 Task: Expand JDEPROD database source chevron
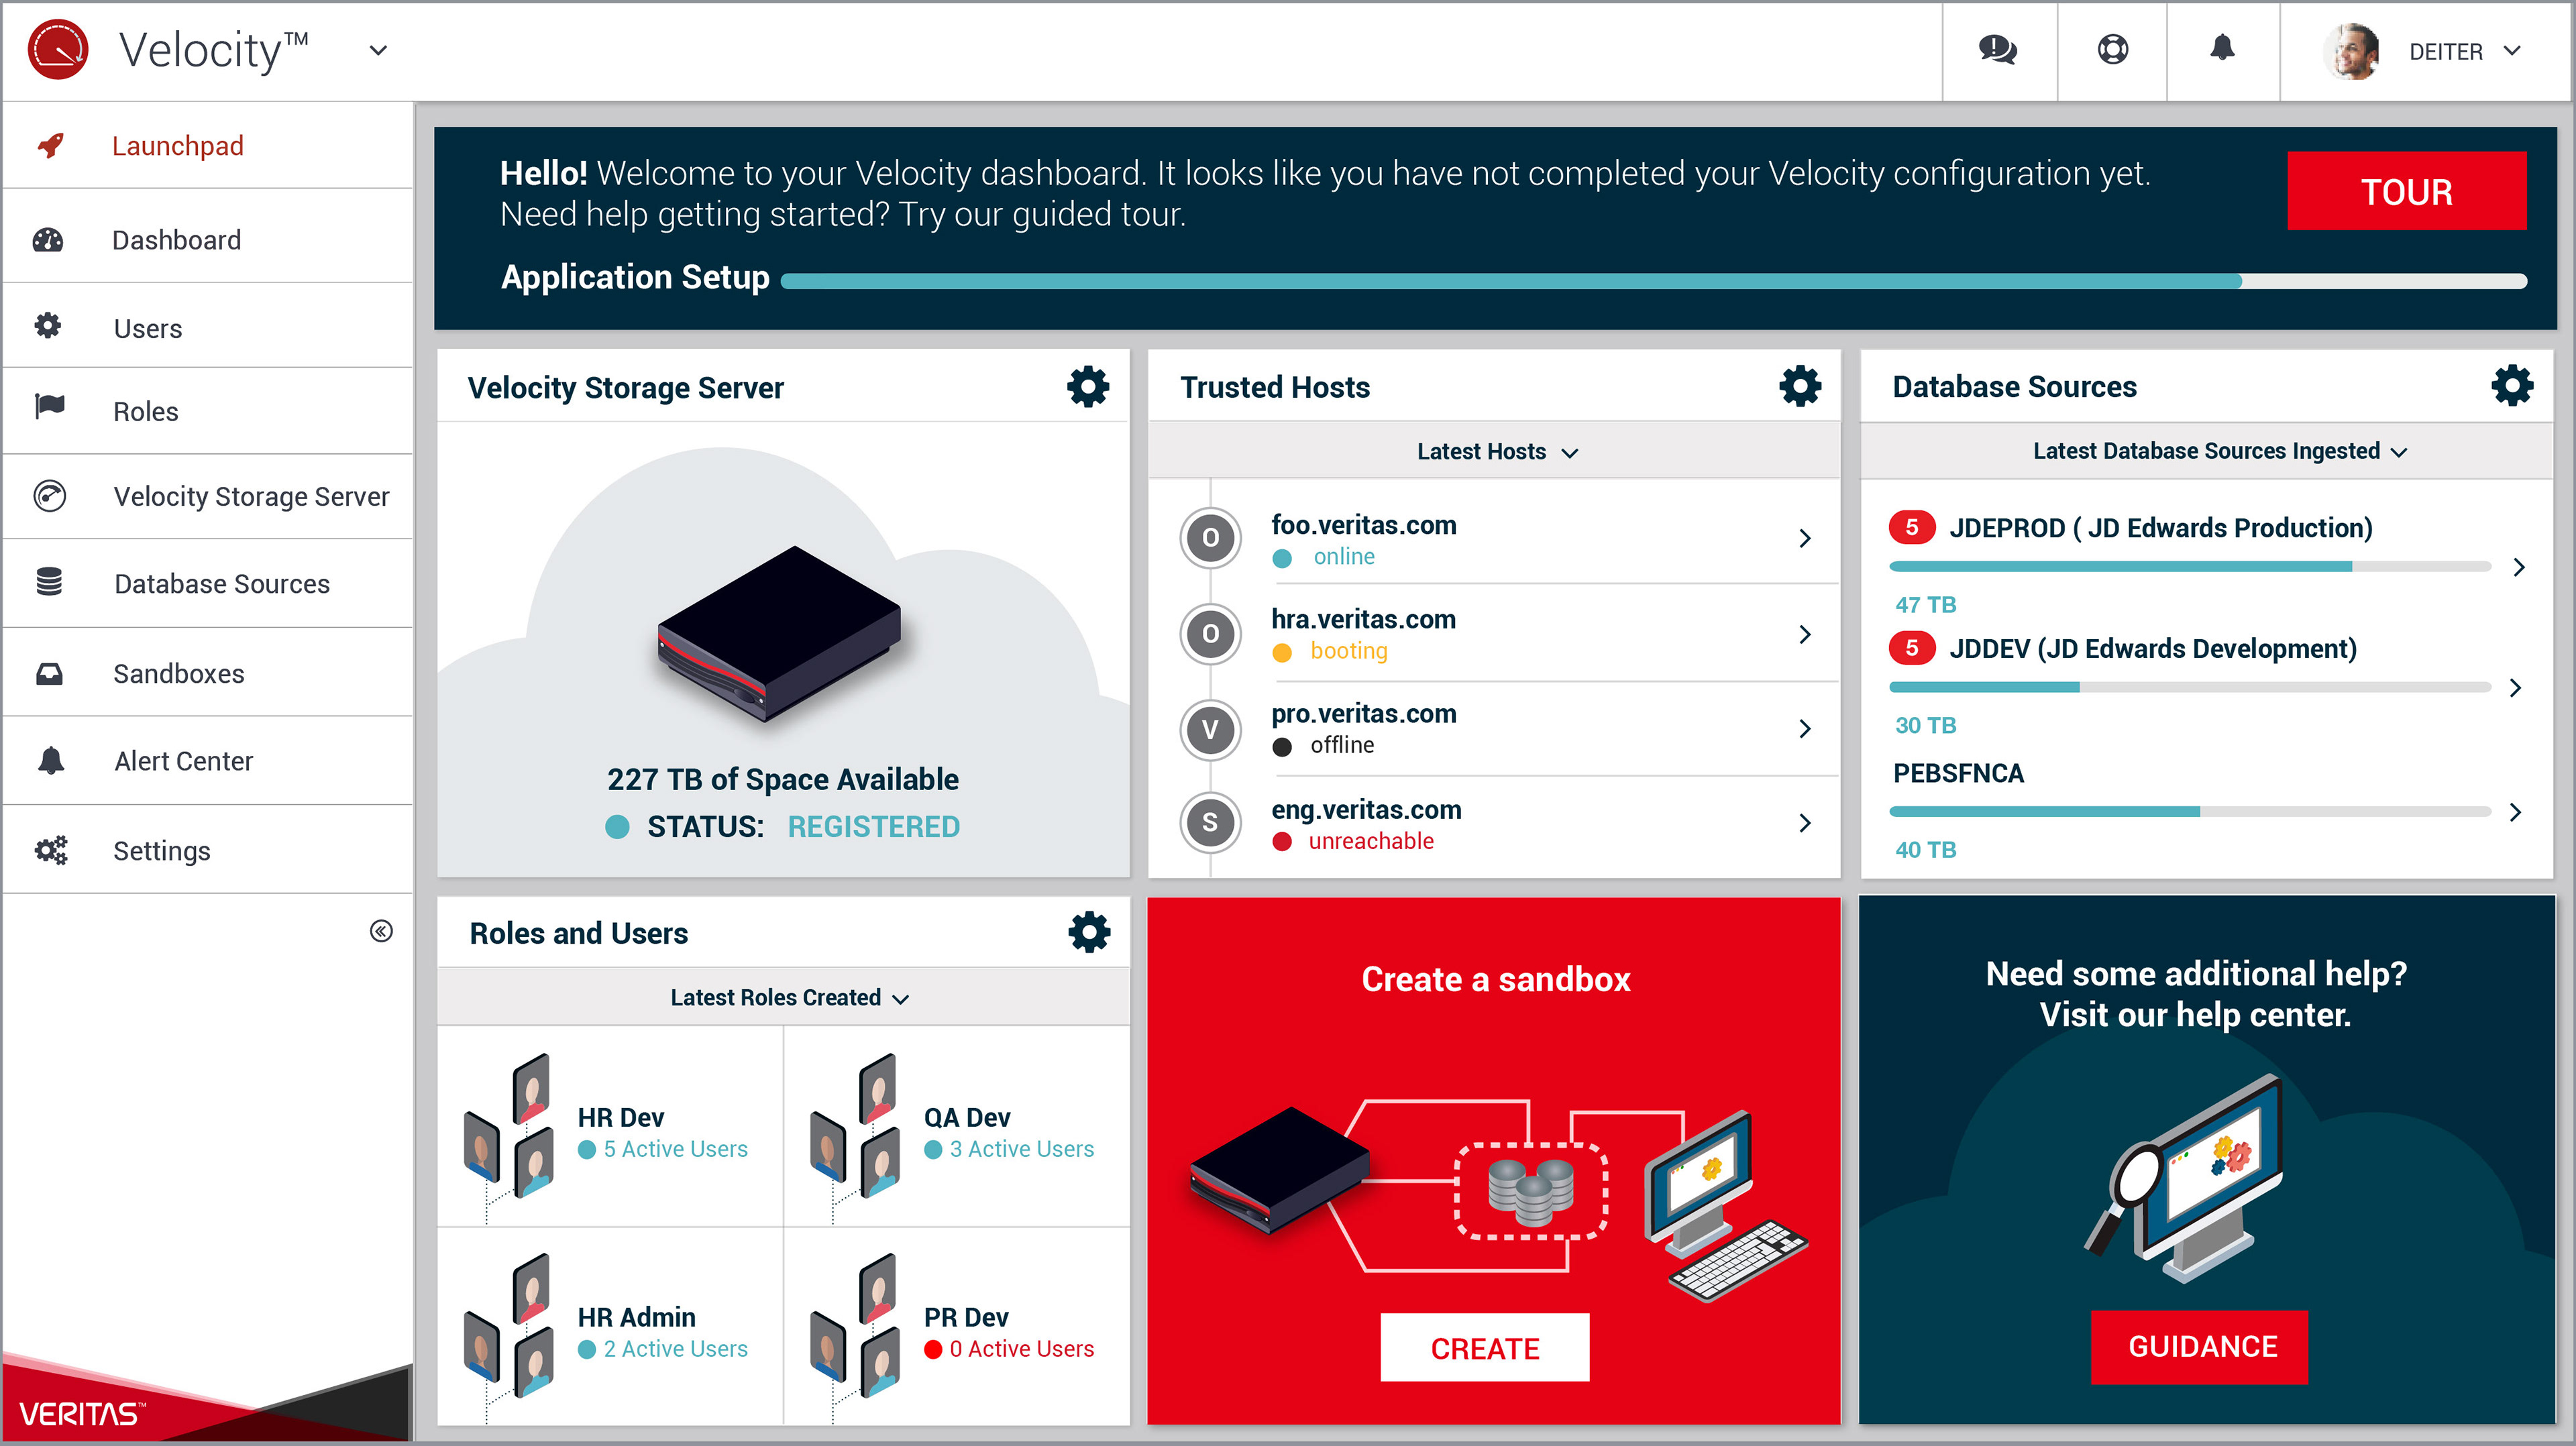point(2519,568)
